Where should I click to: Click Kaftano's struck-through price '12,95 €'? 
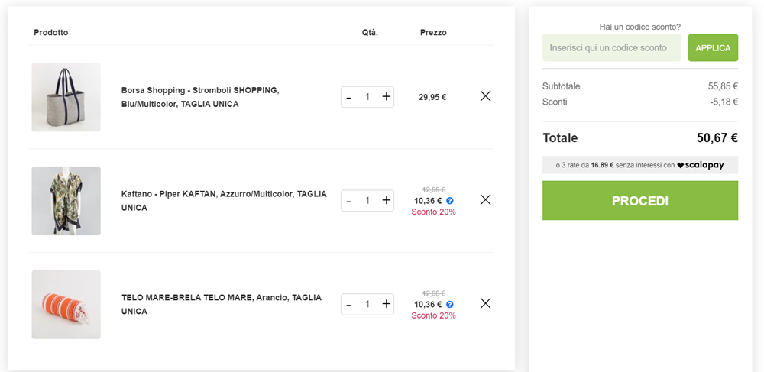pos(433,190)
